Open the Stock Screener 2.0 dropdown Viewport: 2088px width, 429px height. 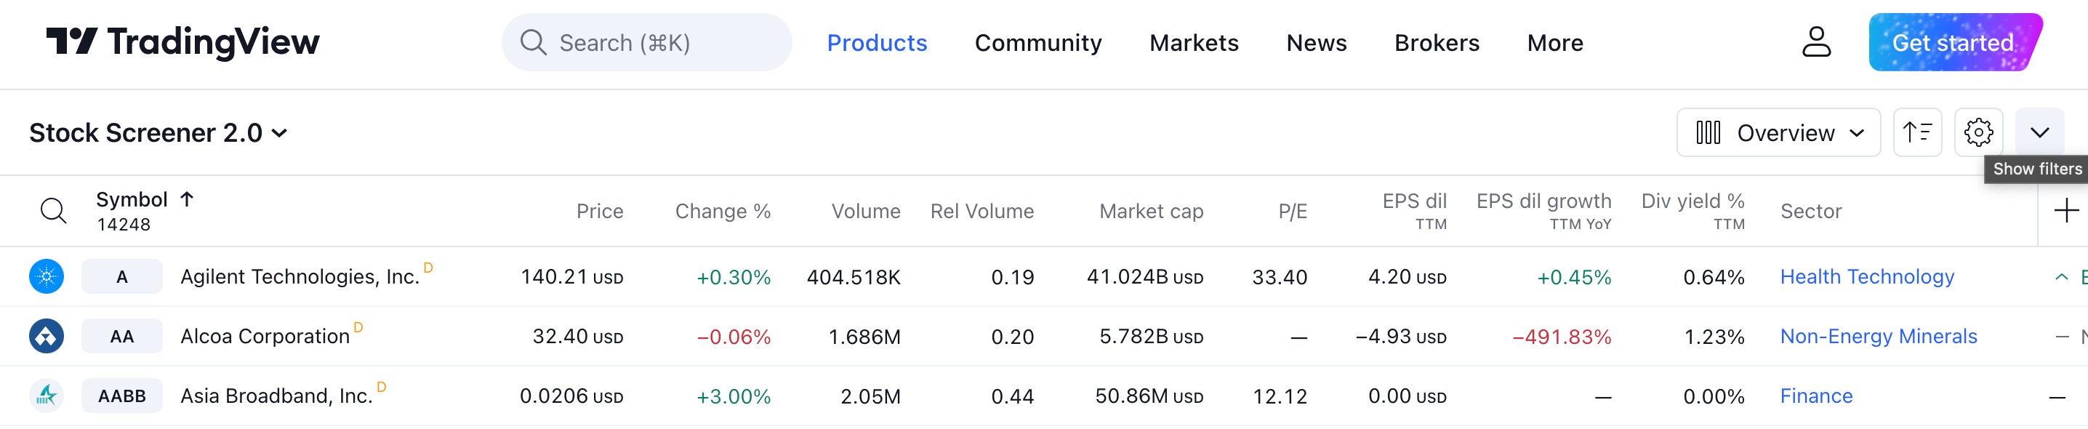(159, 133)
